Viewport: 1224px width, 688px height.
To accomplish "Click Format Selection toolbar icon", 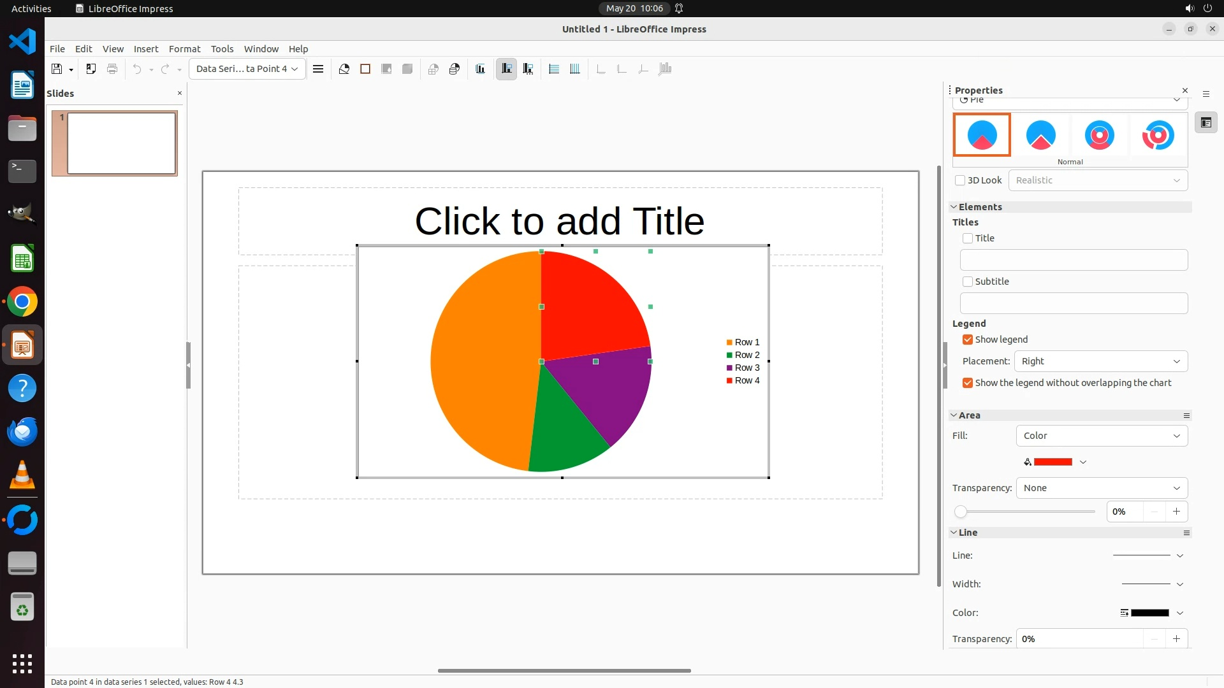I will click(318, 69).
